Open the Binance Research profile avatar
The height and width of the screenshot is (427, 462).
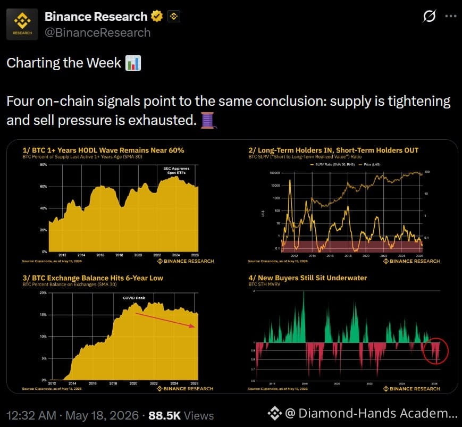(x=22, y=24)
